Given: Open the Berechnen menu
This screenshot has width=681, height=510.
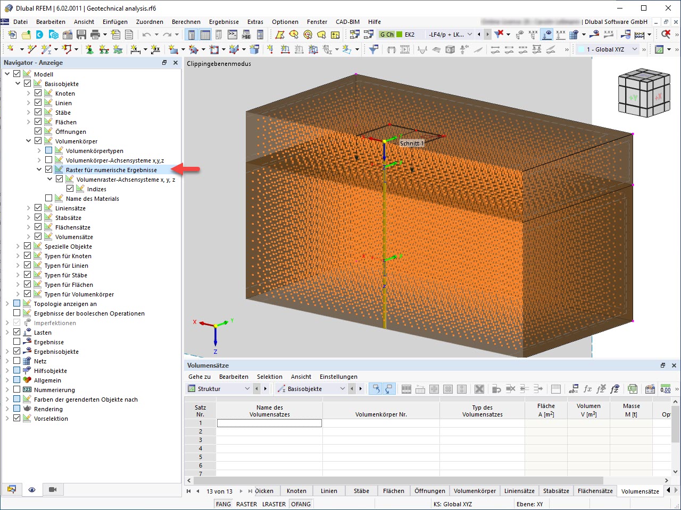Looking at the screenshot, I should pos(186,22).
